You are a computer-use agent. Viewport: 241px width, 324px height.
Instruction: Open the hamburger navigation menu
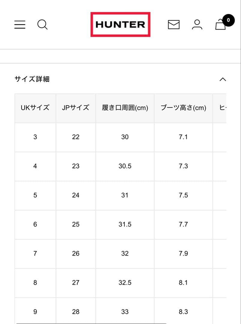pos(20,25)
